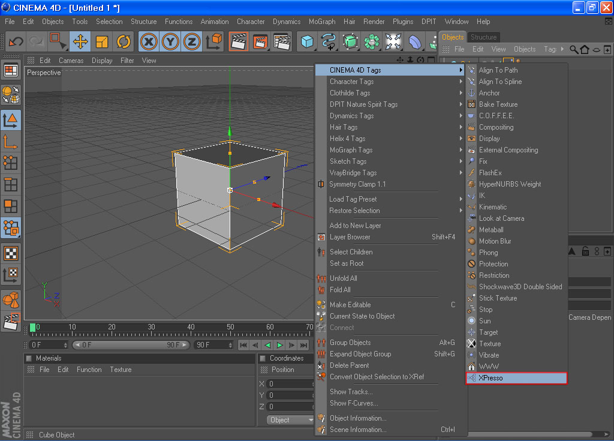Open the viewport Cameras menu
Screen dimensions: 614x441
coord(71,61)
